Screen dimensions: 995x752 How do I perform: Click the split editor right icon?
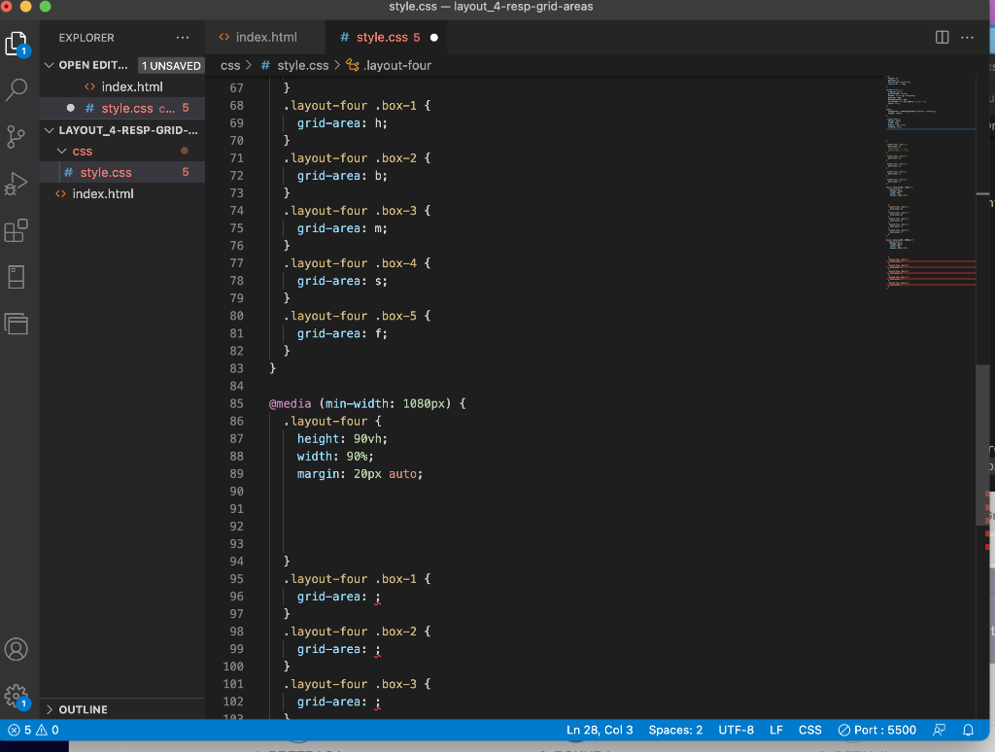[x=942, y=37]
